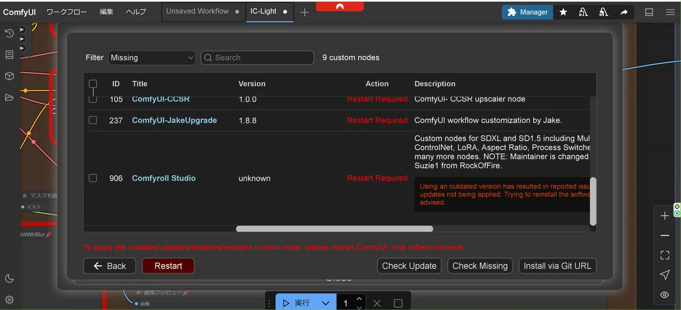Open the 編集 menu
The width and height of the screenshot is (681, 310).
[107, 12]
